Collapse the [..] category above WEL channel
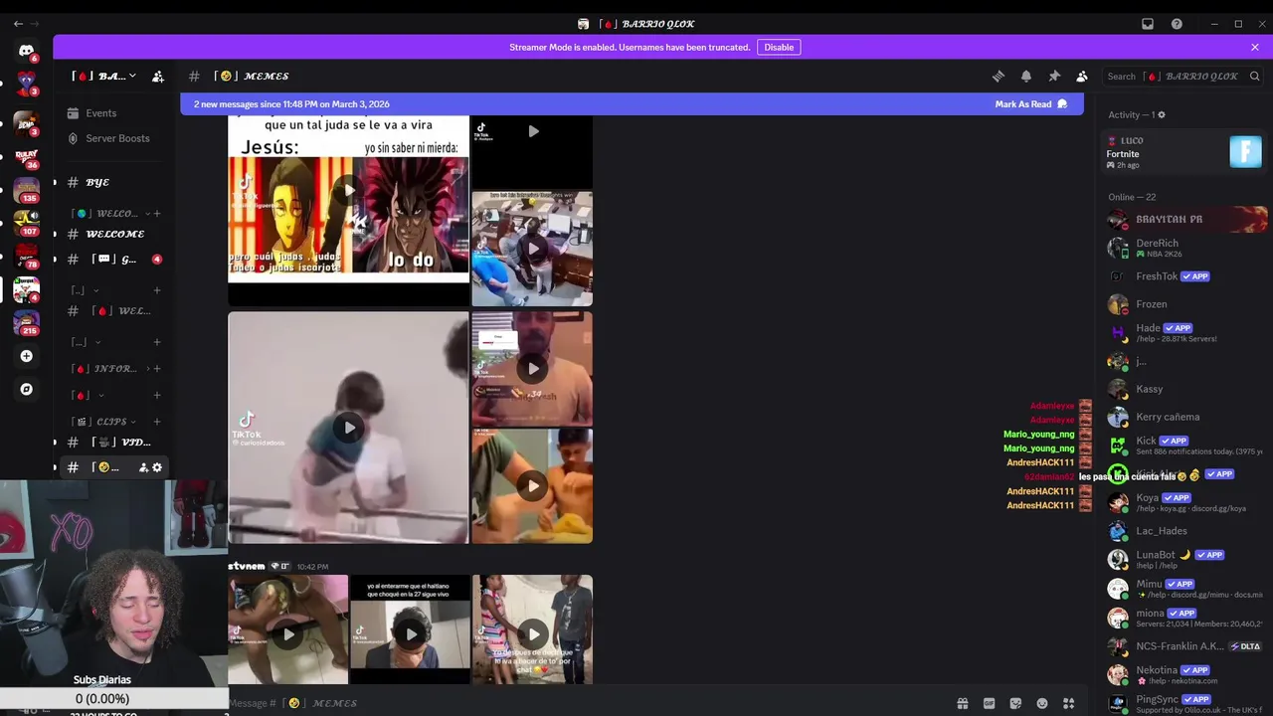This screenshot has width=1273, height=716. (x=86, y=290)
